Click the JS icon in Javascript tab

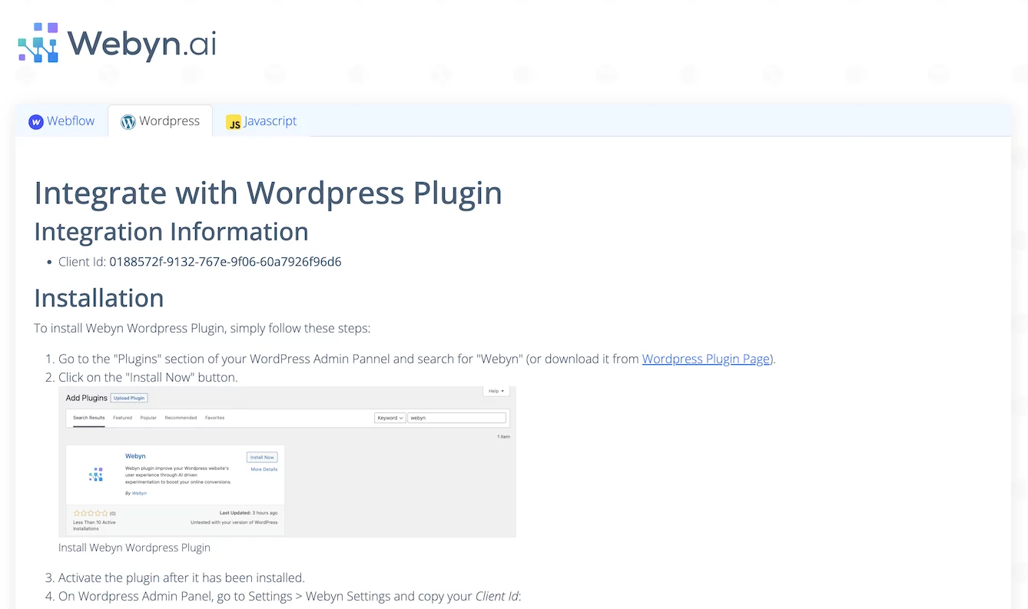234,122
